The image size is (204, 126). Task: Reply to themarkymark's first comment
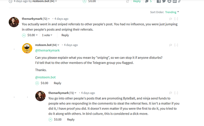65,35
